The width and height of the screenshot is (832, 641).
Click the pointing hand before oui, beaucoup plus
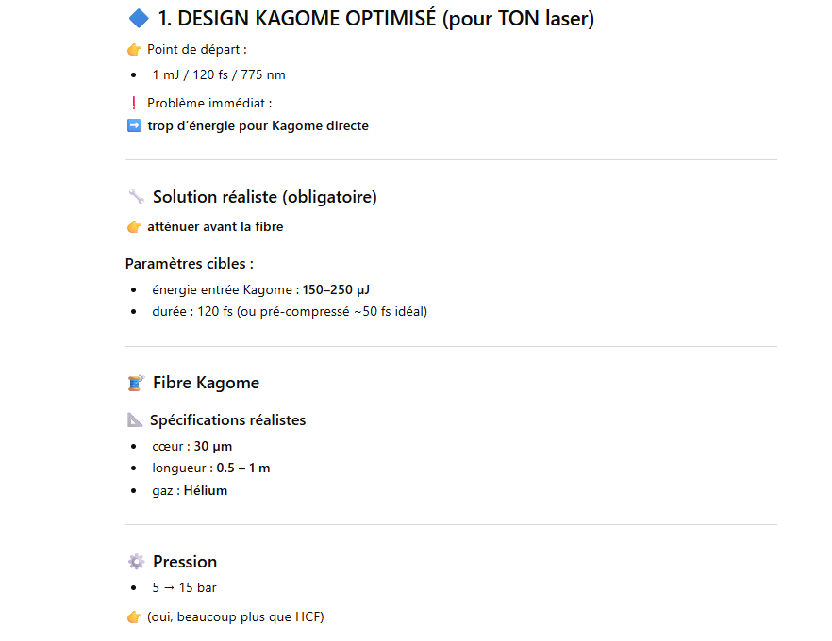tap(134, 617)
